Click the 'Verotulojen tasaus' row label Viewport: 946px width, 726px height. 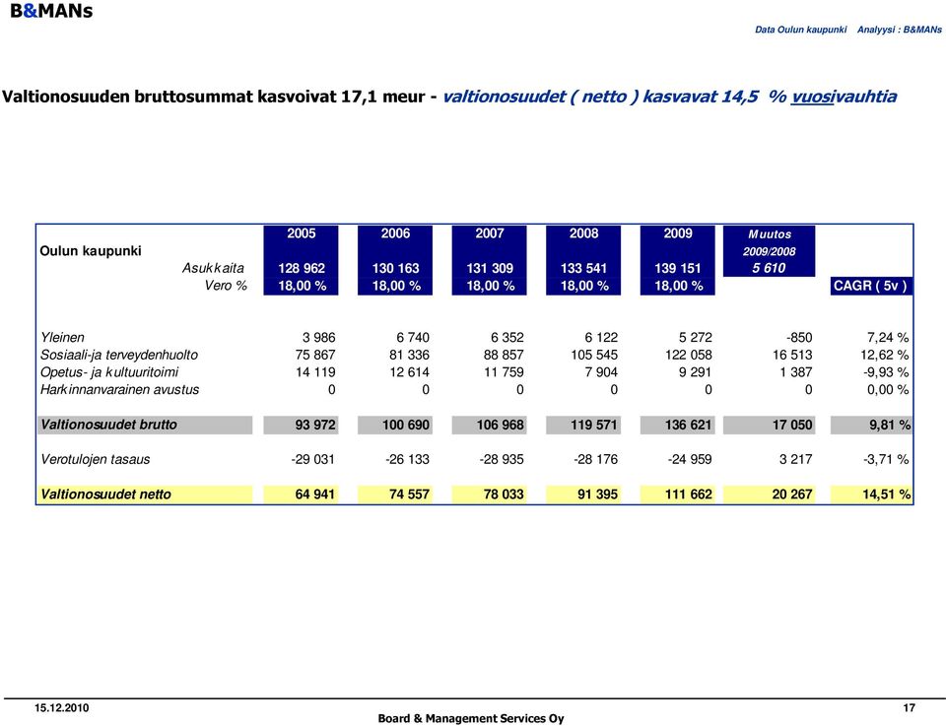click(95, 459)
